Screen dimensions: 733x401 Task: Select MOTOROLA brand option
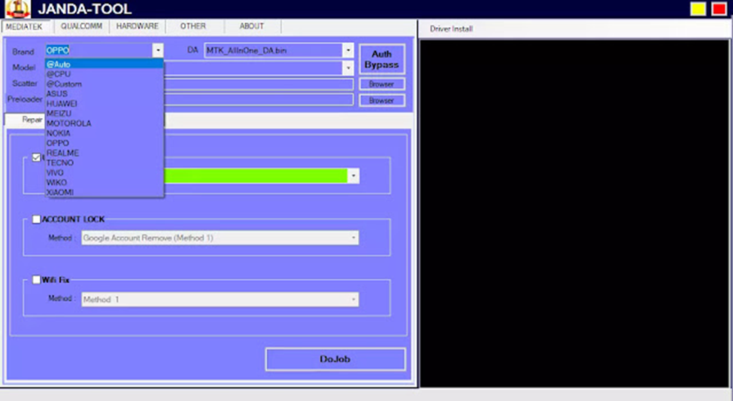click(x=104, y=123)
